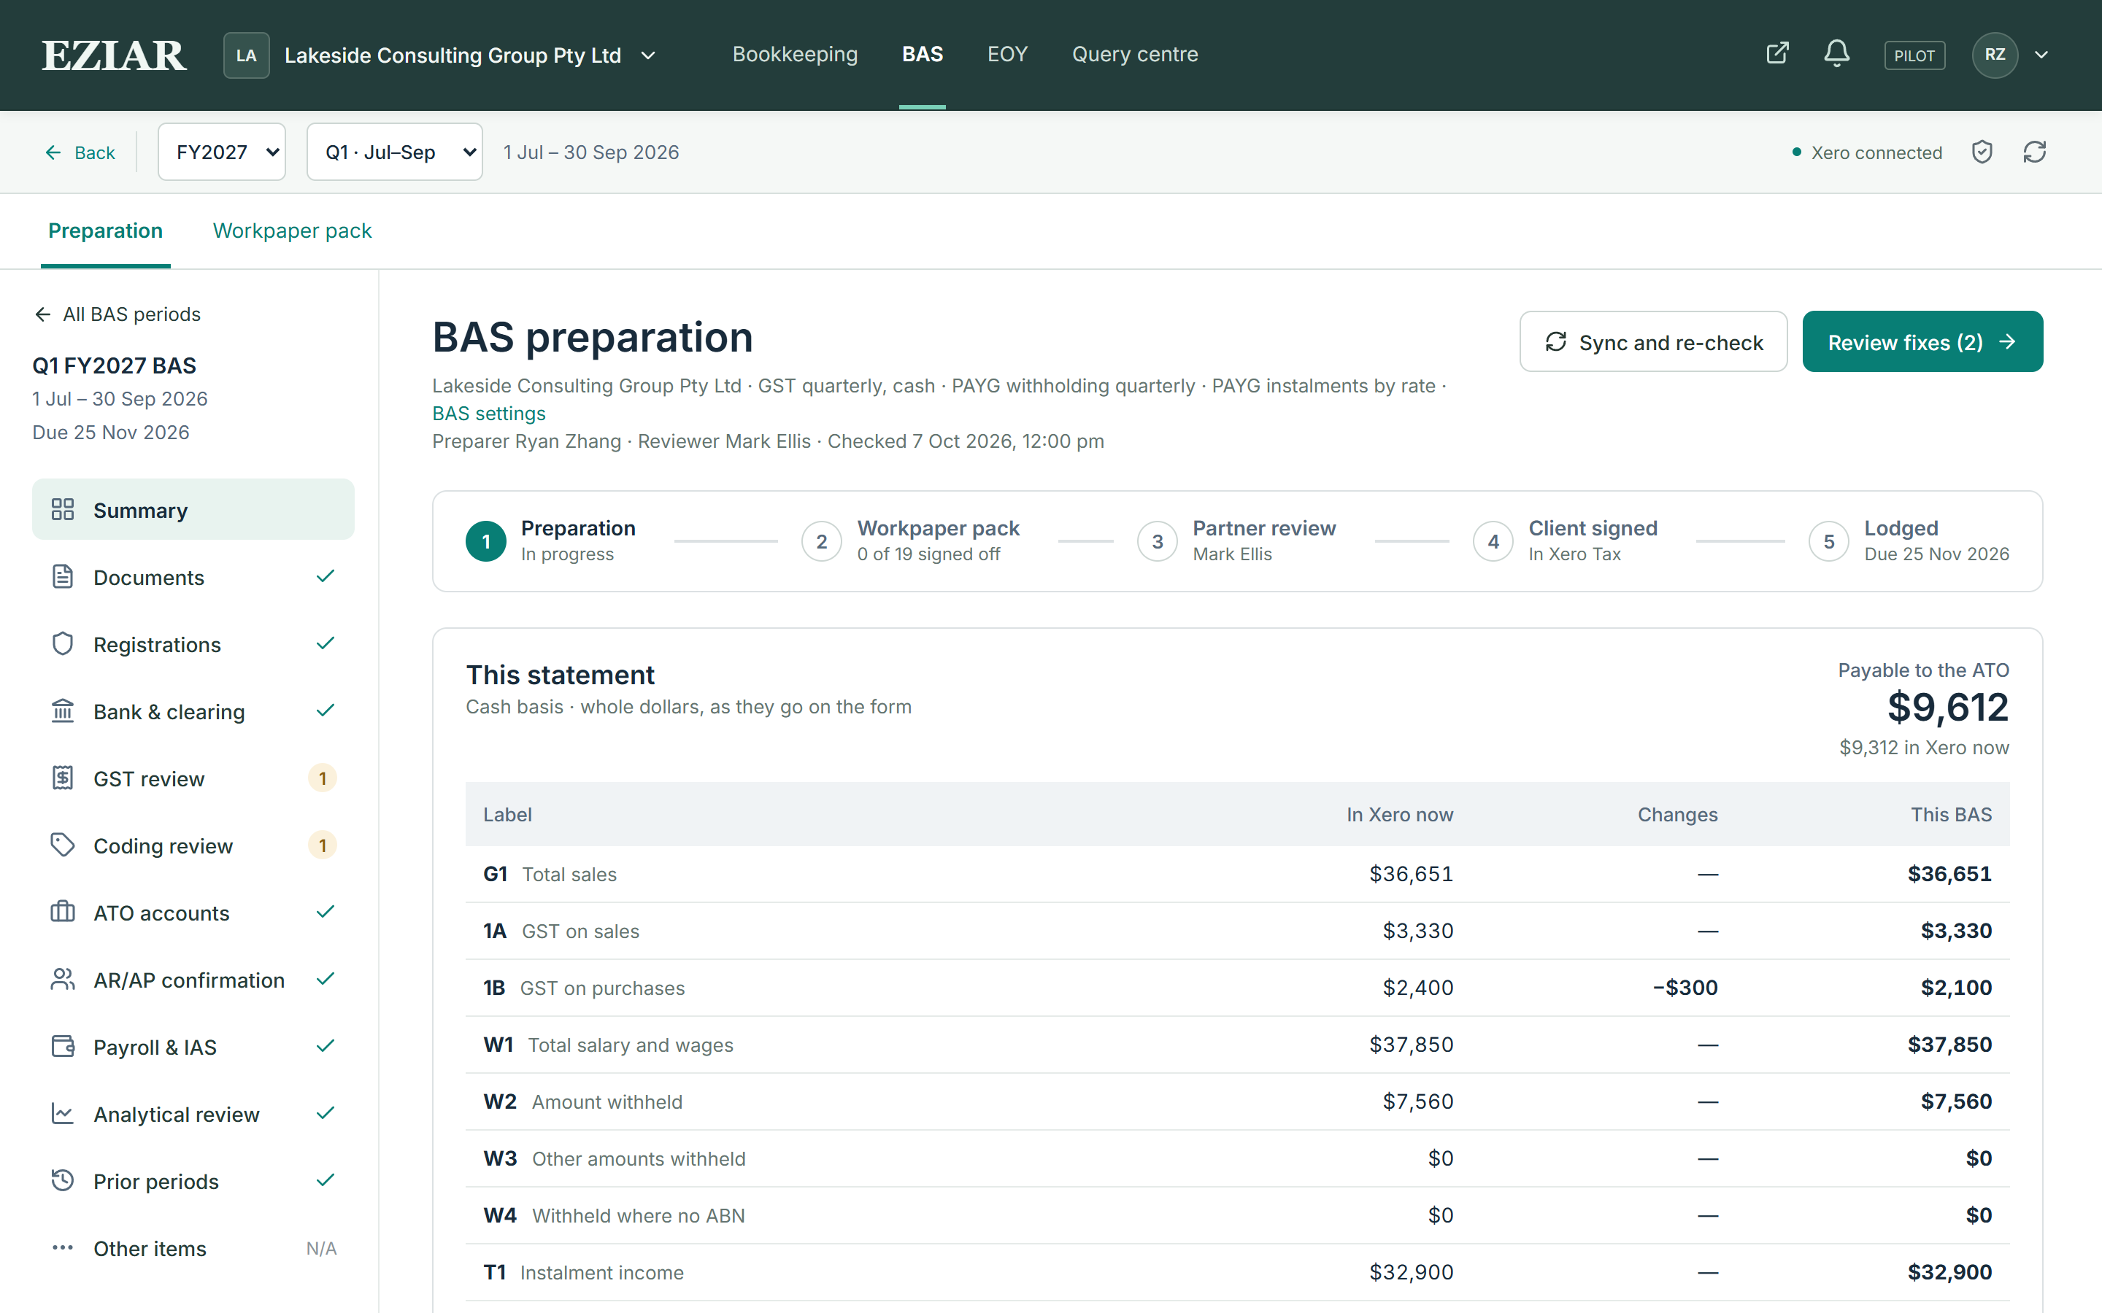Open the Analytical review section
Image resolution: width=2102 pixels, height=1313 pixels.
click(193, 1114)
